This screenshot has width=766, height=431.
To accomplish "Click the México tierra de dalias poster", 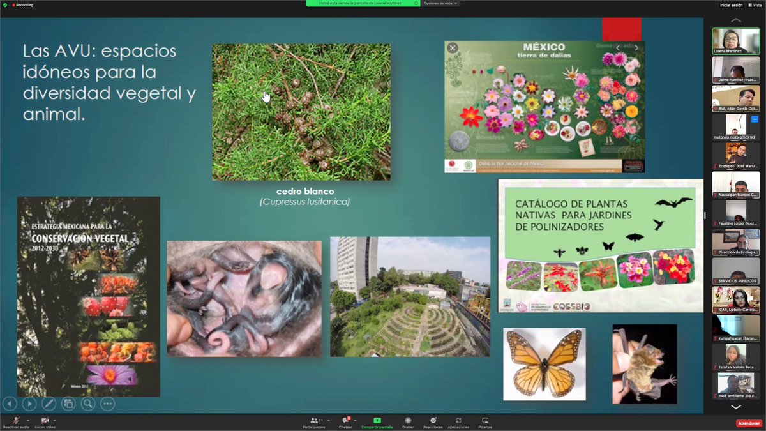I will click(544, 107).
